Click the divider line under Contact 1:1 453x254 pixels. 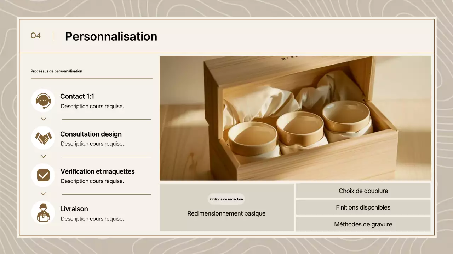click(x=106, y=119)
